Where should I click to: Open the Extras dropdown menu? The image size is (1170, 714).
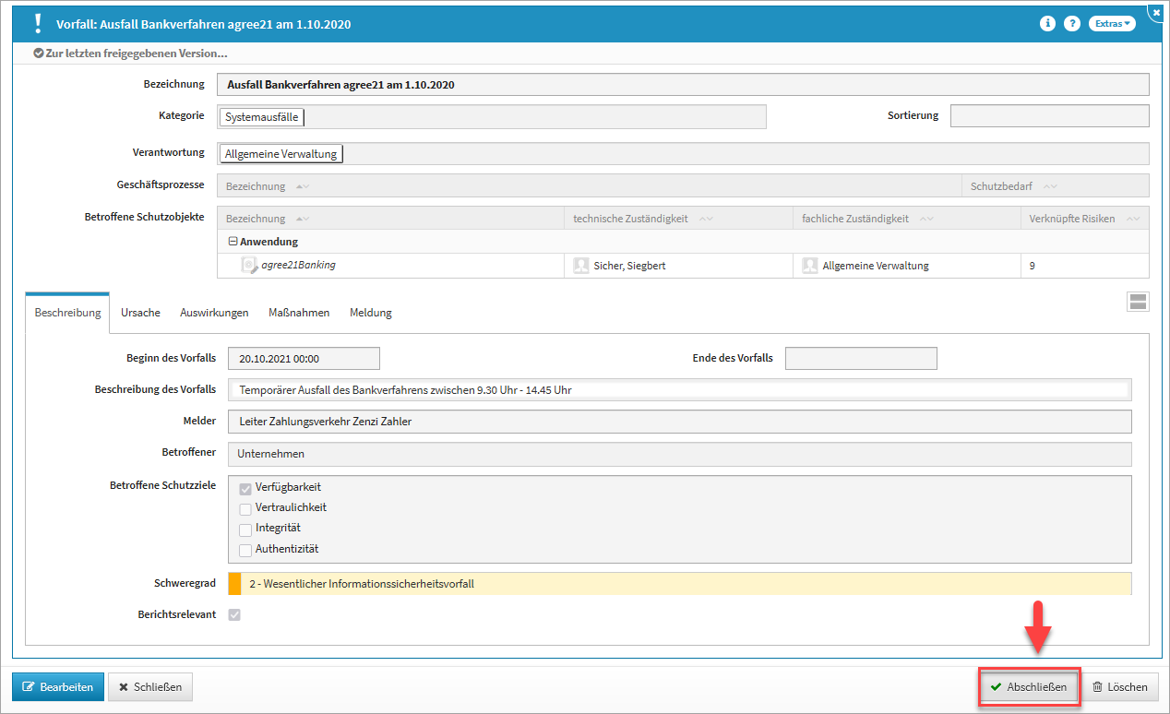pos(1111,24)
